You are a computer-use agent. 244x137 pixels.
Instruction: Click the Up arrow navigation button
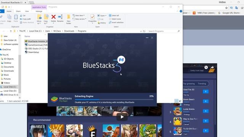pos(11,31)
